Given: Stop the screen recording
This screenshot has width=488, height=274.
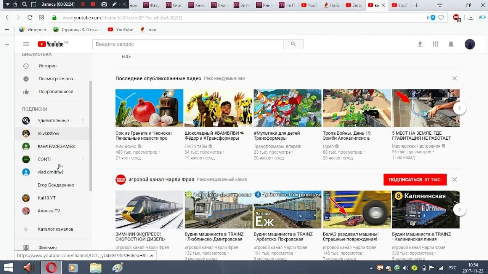Looking at the screenshot, I should (93, 4).
